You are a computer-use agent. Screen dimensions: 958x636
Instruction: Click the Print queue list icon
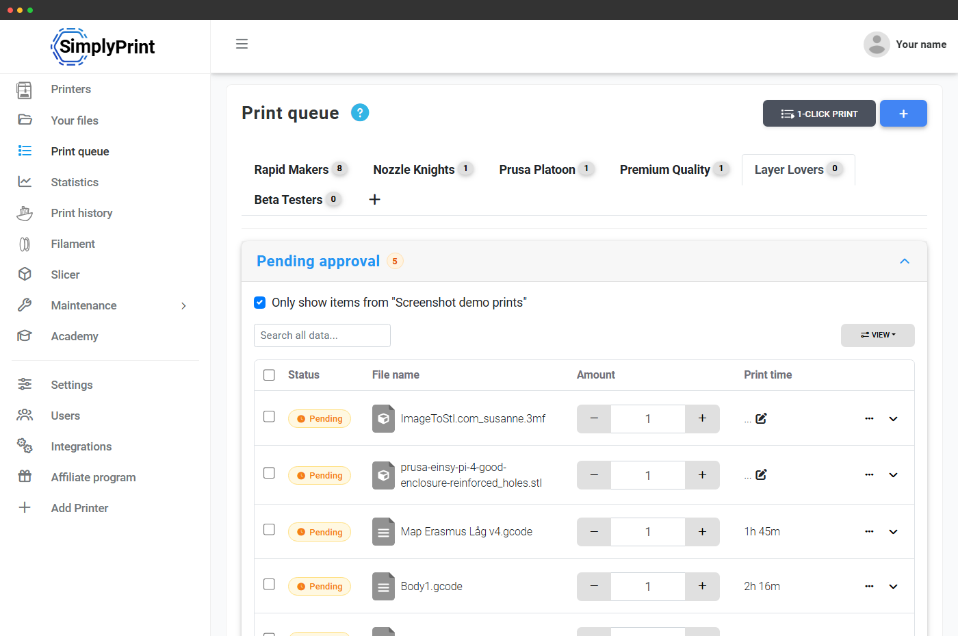25,151
